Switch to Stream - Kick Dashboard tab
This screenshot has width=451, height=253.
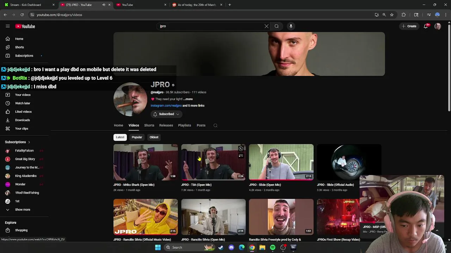(x=29, y=5)
